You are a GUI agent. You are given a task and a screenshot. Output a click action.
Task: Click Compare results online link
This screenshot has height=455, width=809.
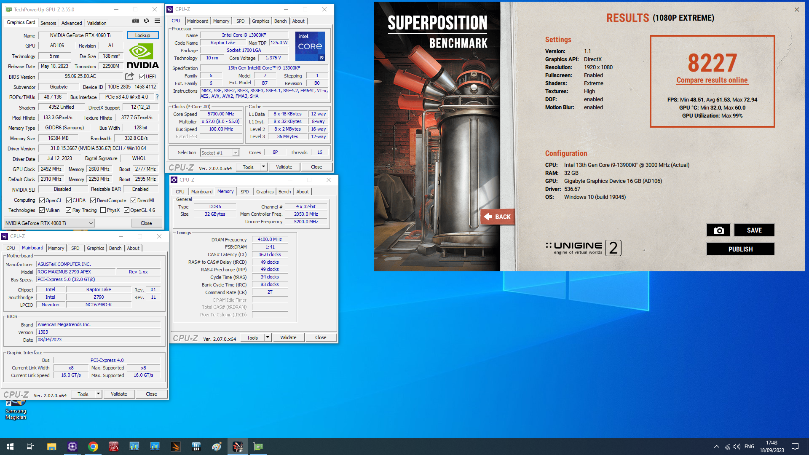pos(712,80)
